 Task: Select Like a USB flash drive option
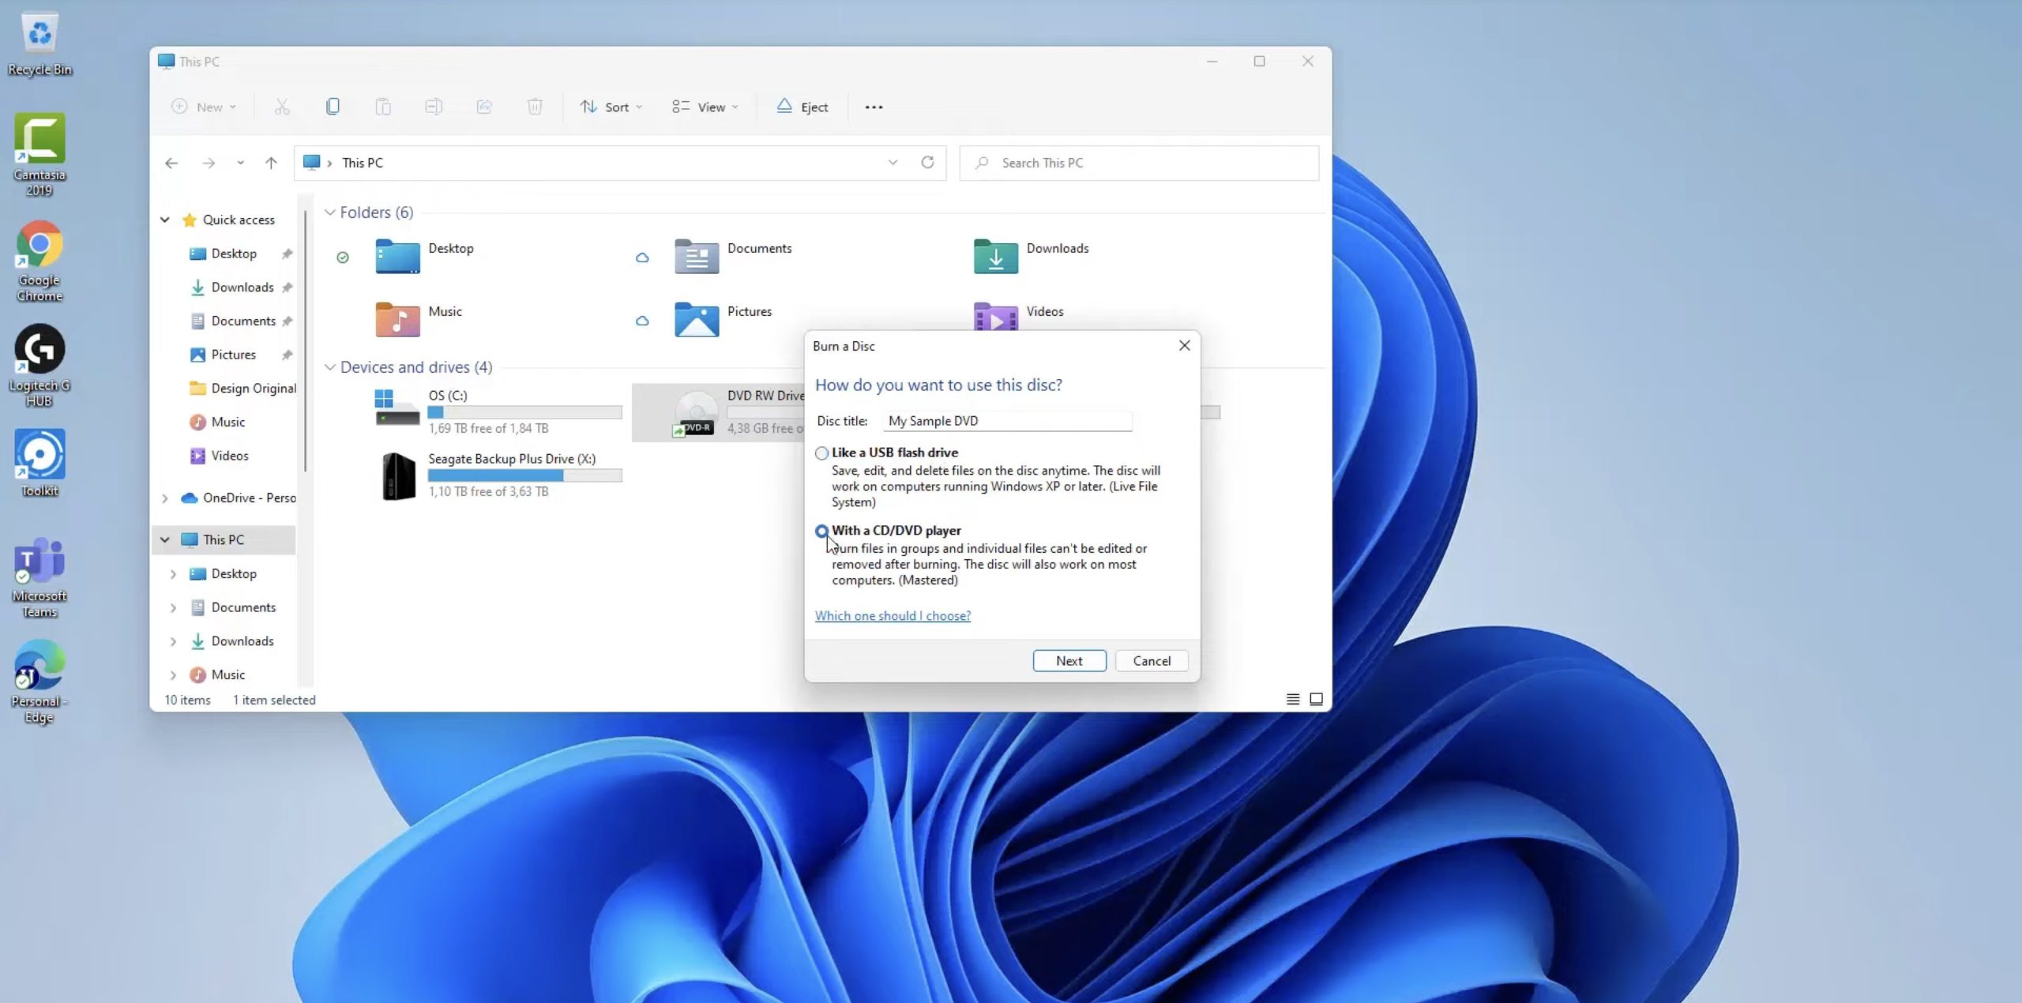pos(822,453)
